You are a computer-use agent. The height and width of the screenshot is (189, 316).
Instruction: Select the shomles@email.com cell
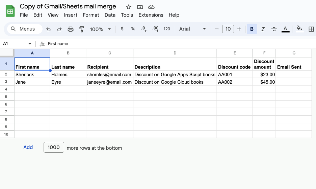(x=109, y=74)
